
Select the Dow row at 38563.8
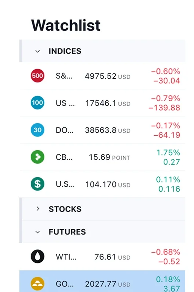click(x=102, y=130)
